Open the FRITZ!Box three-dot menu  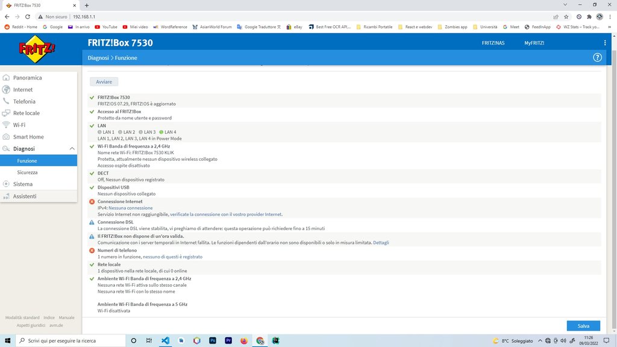tap(605, 43)
